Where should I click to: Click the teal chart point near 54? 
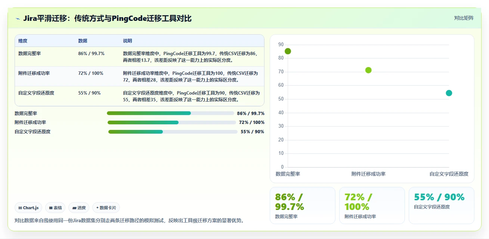[x=449, y=93]
